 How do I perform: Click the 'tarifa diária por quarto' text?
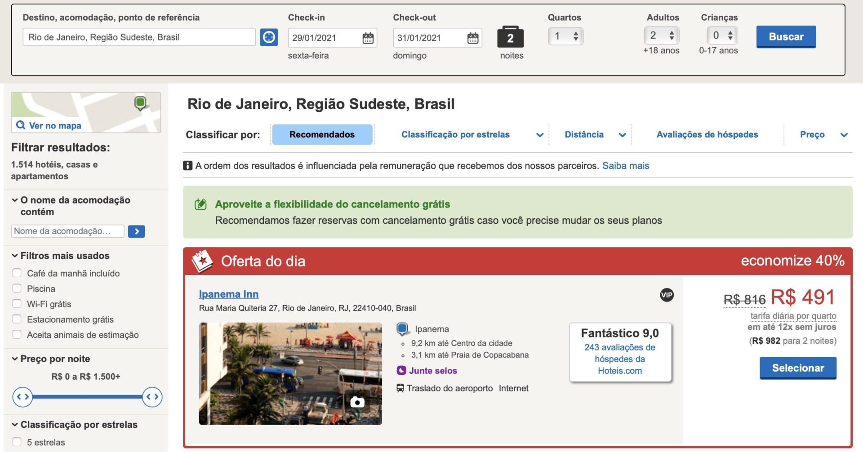[793, 316]
